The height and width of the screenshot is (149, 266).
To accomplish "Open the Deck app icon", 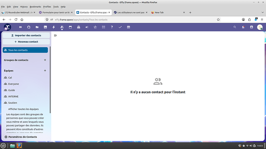I will click(79, 27).
